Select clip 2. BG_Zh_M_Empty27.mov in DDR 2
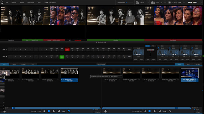This screenshot has height=114, width=204. point(131,75)
